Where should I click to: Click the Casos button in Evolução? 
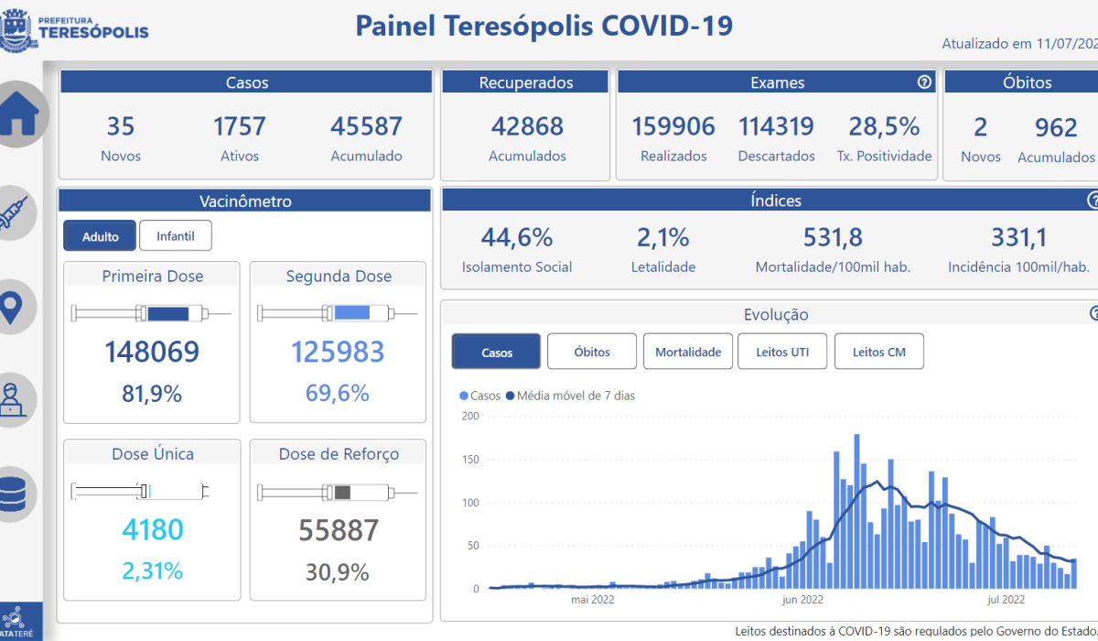(497, 352)
